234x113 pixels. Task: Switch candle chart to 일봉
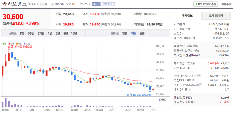pyautogui.click(x=124, y=33)
